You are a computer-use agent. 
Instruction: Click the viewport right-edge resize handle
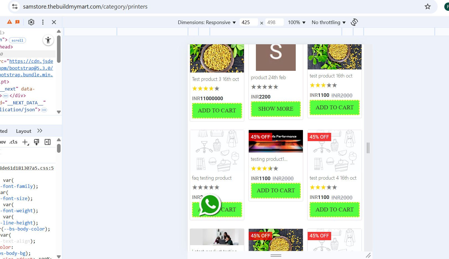pyautogui.click(x=368, y=148)
